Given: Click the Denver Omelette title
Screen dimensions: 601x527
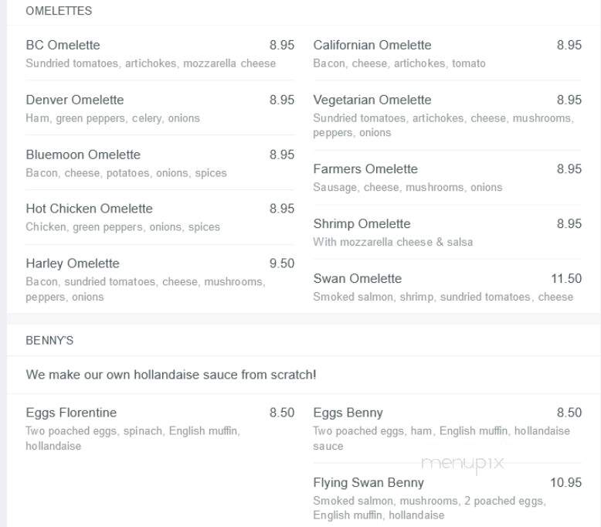Looking at the screenshot, I should pos(75,100).
